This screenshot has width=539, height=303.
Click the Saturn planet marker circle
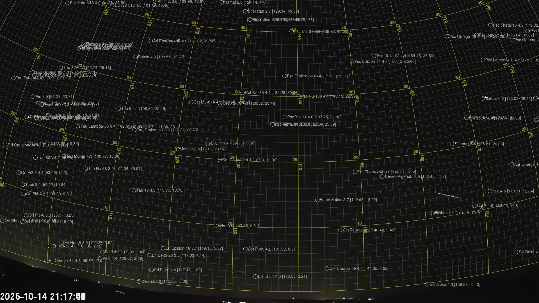(483, 98)
